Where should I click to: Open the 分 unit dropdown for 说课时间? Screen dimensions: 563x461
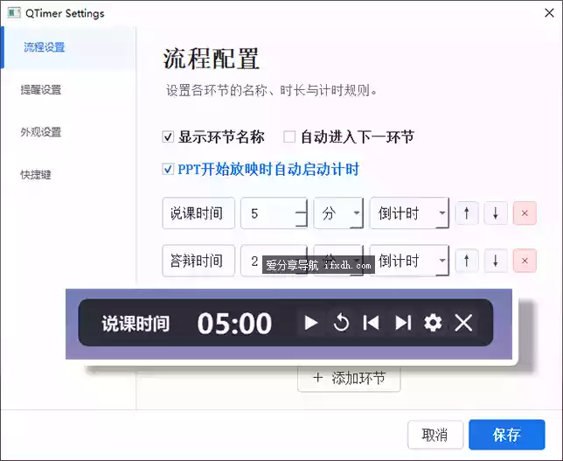(x=338, y=213)
